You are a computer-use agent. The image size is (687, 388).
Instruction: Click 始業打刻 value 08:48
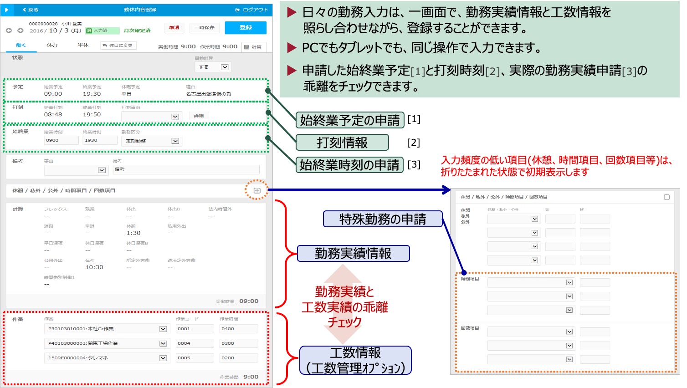[53, 115]
